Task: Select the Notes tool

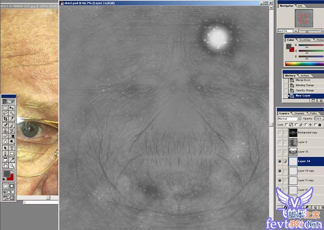Action: point(5,160)
